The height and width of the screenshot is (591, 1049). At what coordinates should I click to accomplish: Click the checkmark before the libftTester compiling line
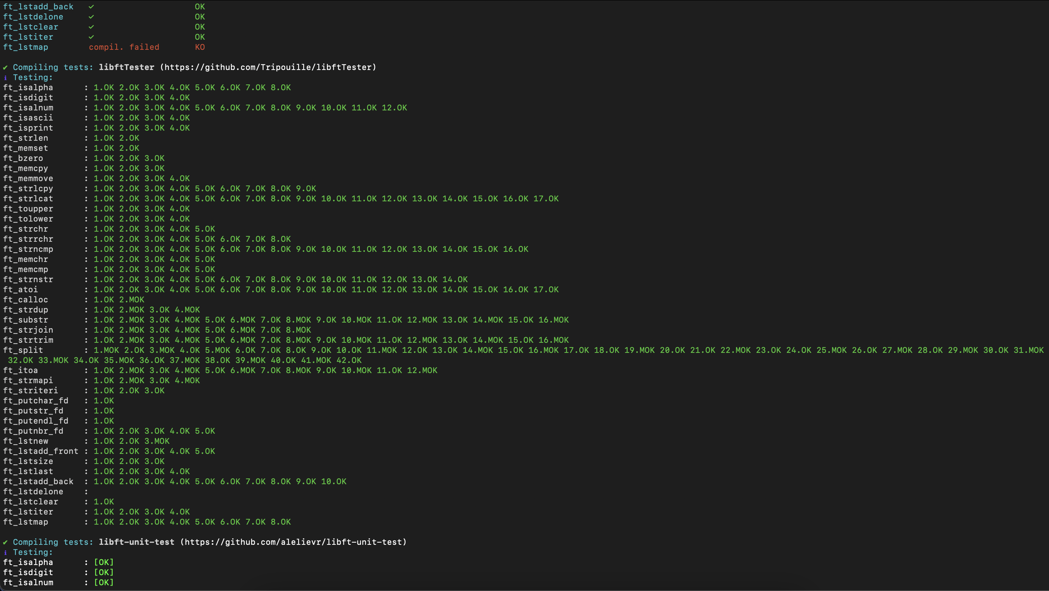(5, 67)
